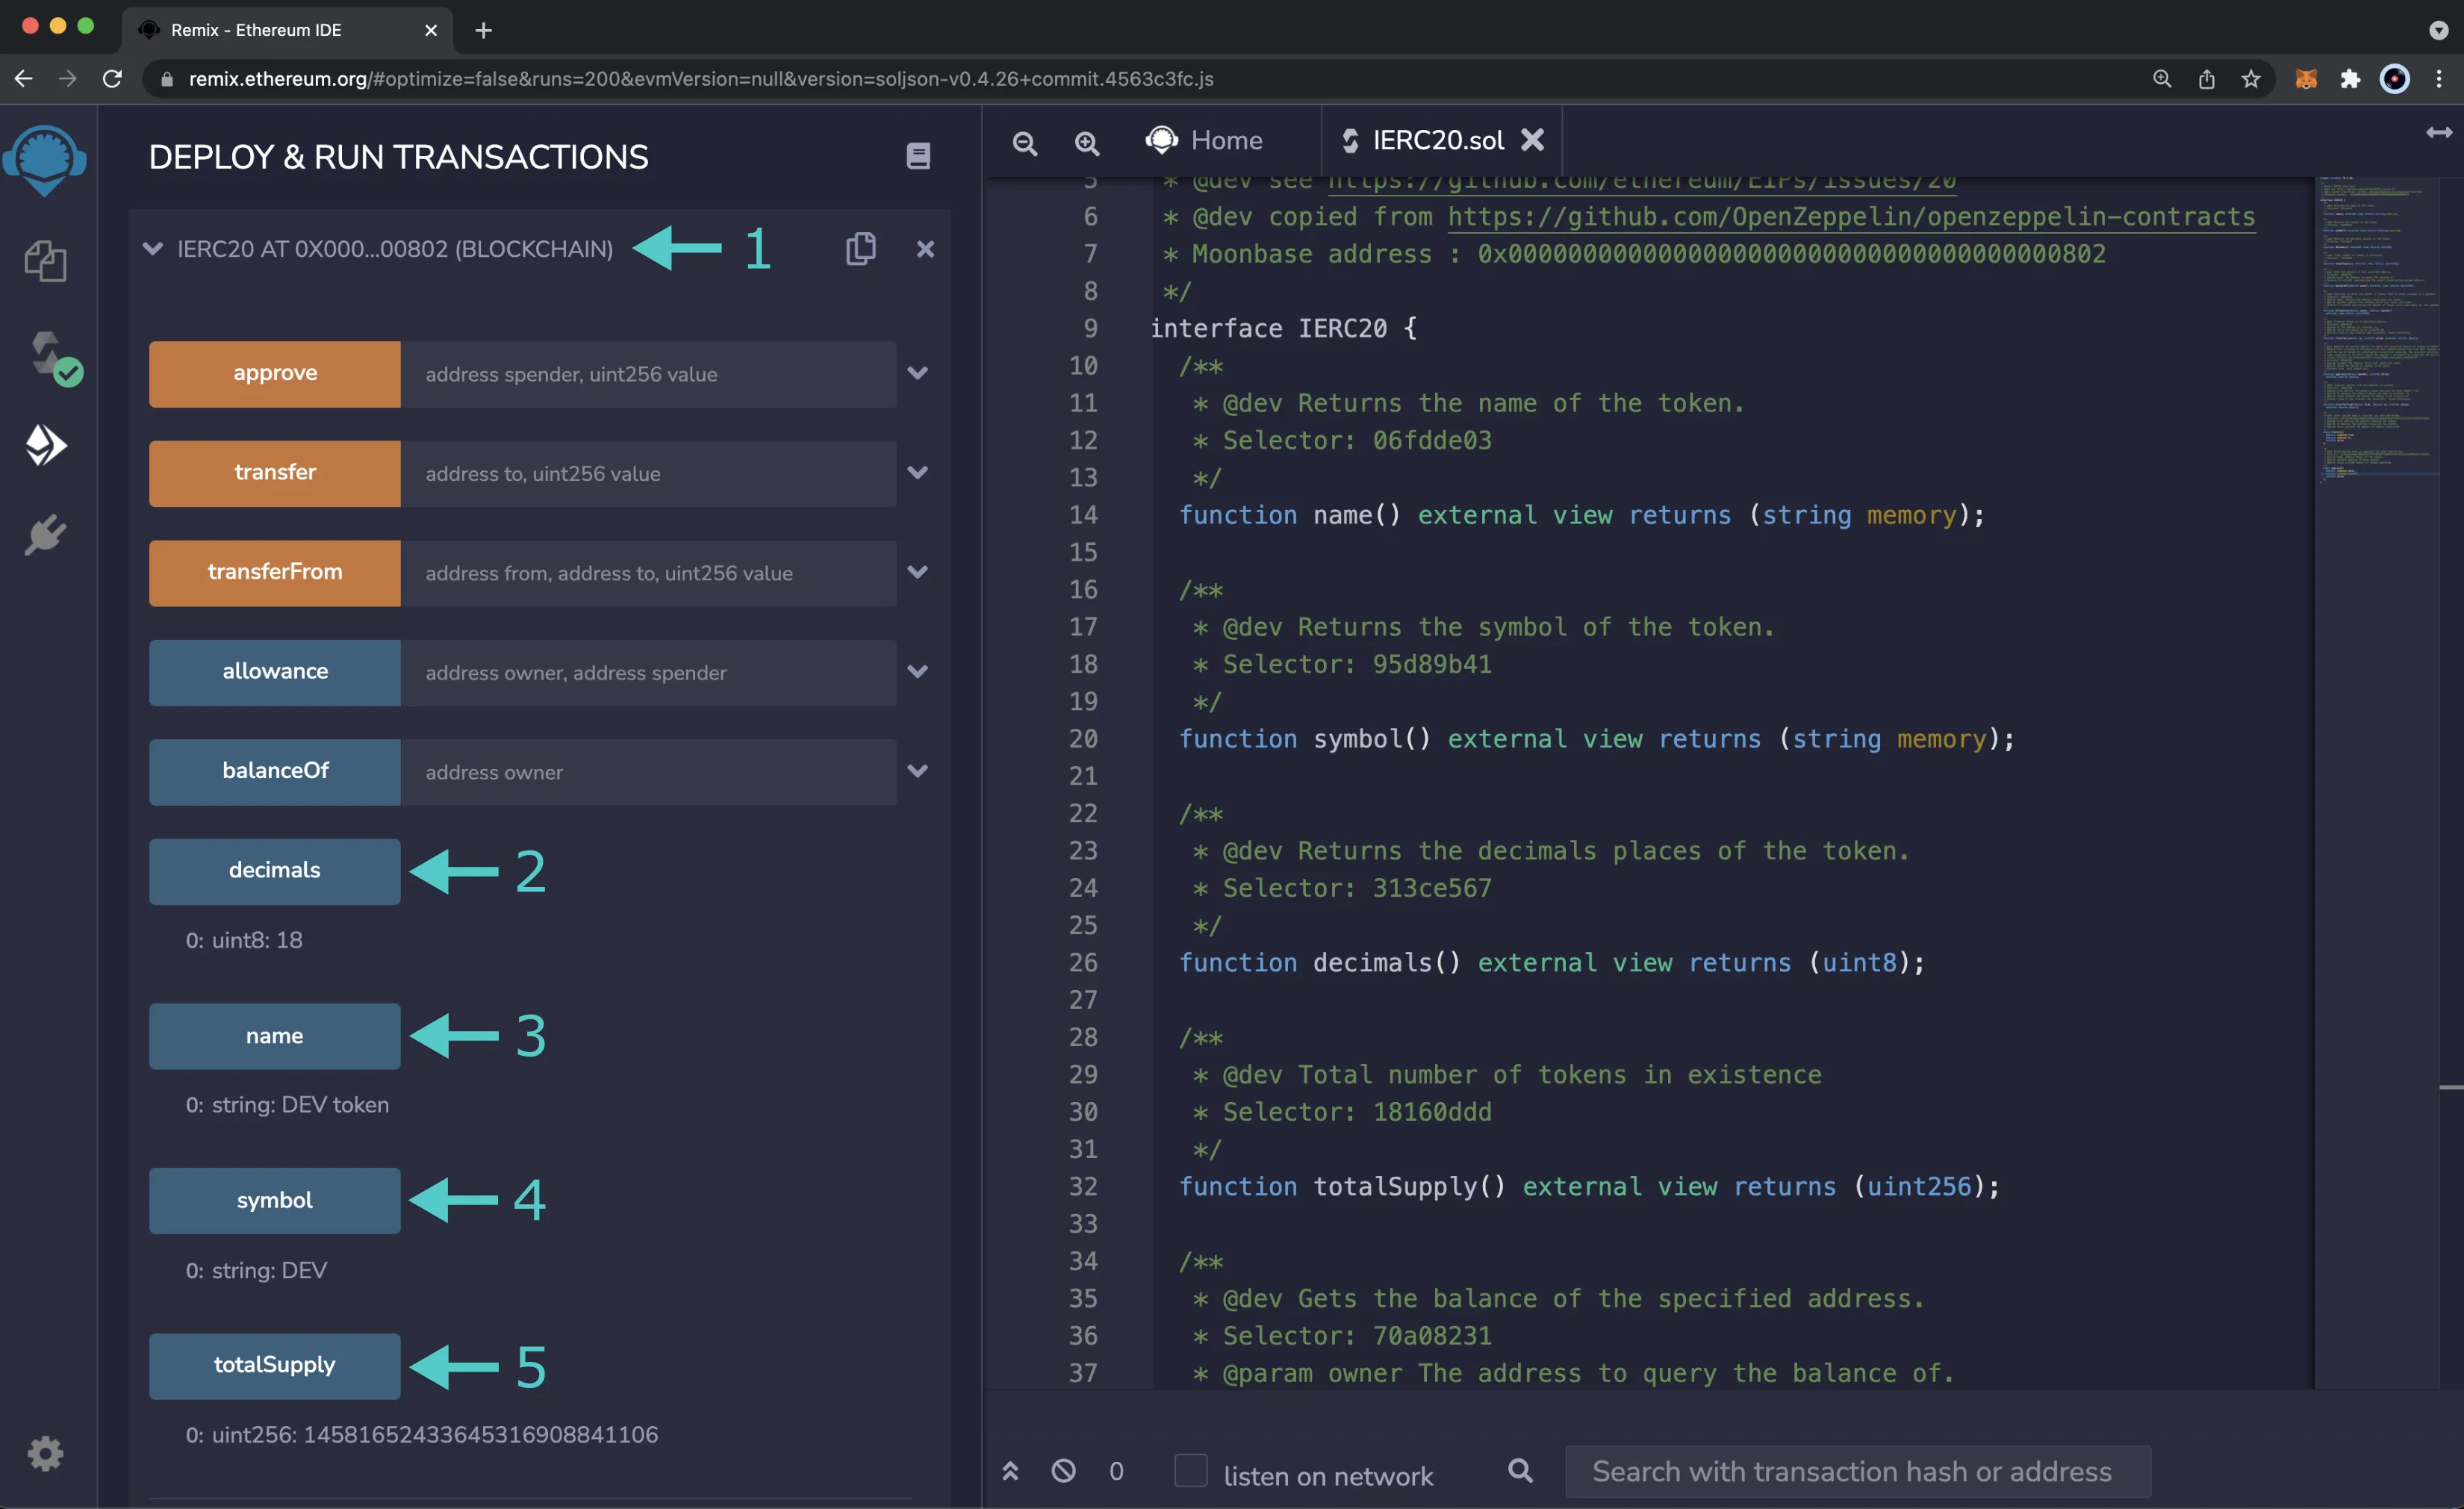Viewport: 2464px width, 1509px height.
Task: Copy deployed IERC20 contract address
Action: (x=860, y=248)
